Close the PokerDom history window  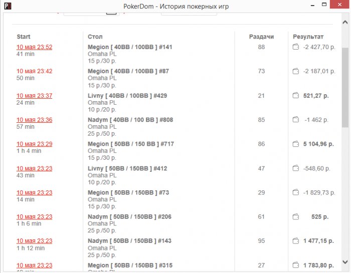339,5
